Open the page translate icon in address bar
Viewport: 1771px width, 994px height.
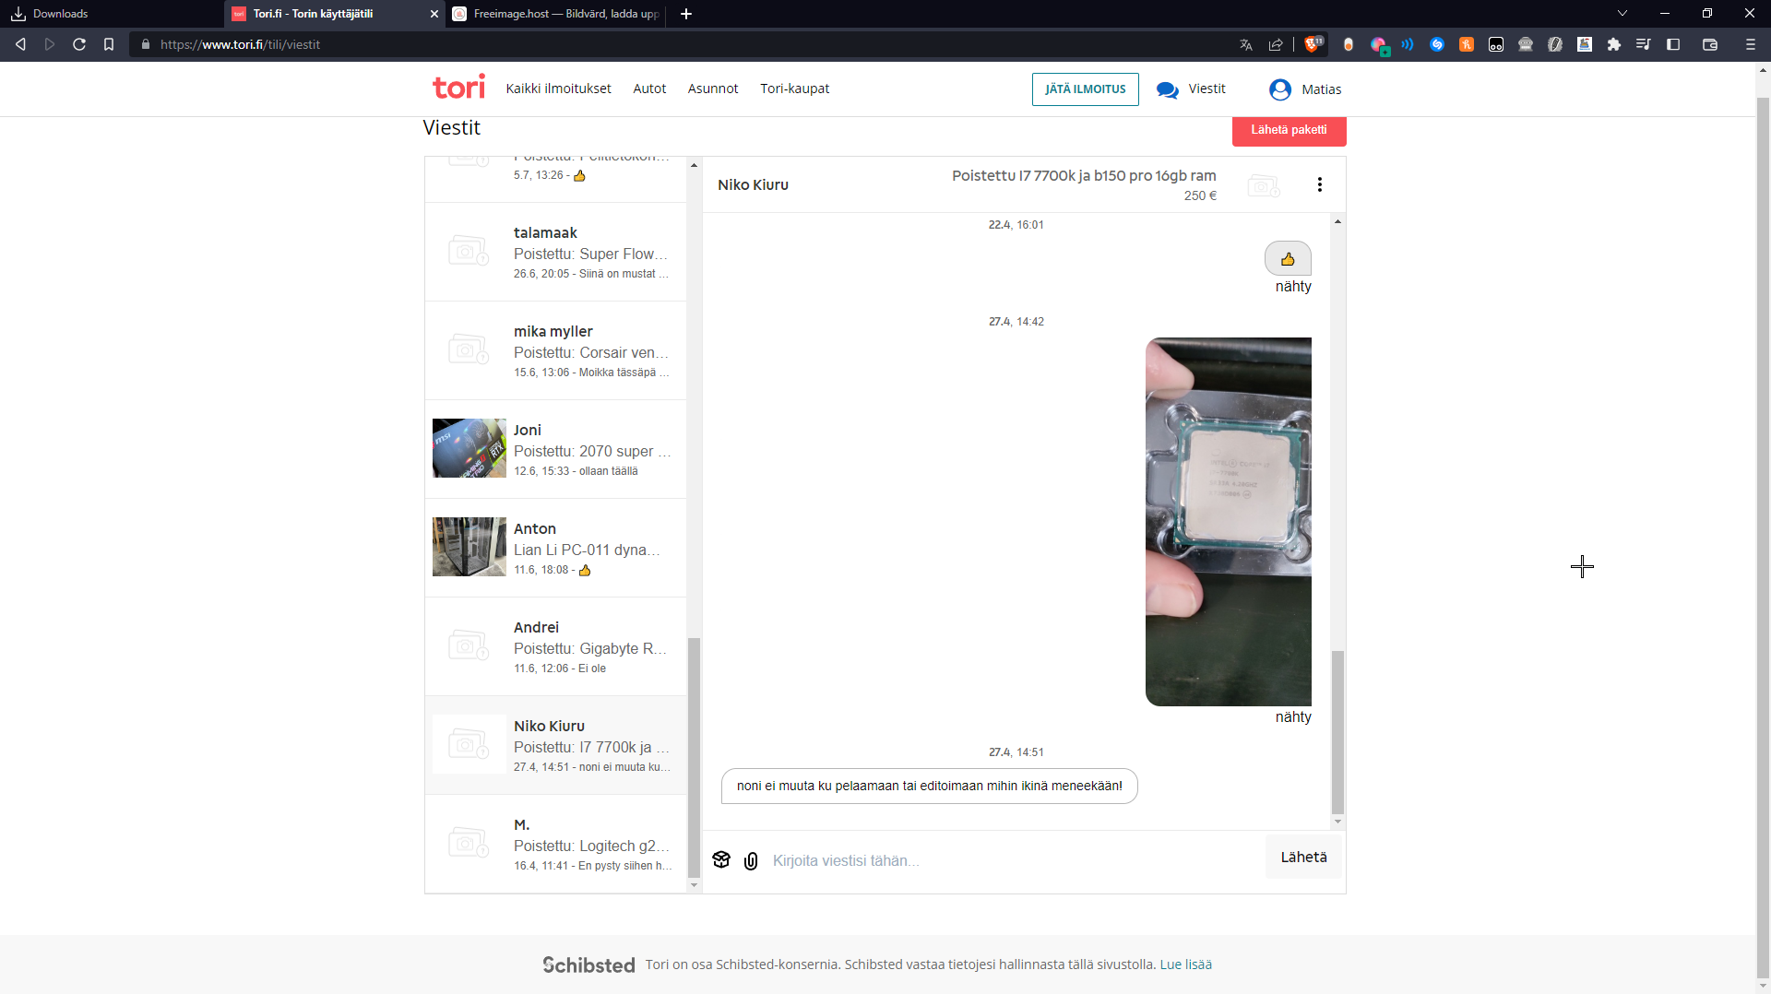coord(1246,44)
